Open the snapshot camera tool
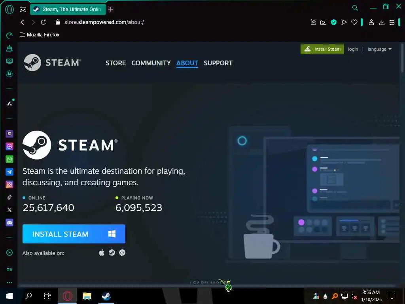The height and width of the screenshot is (304, 405). pos(323,22)
